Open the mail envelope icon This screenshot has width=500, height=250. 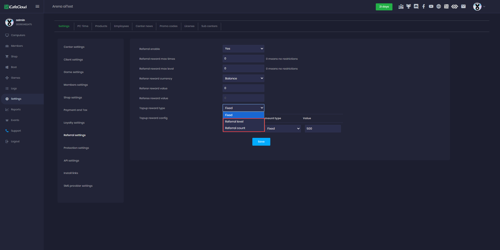[x=463, y=6]
